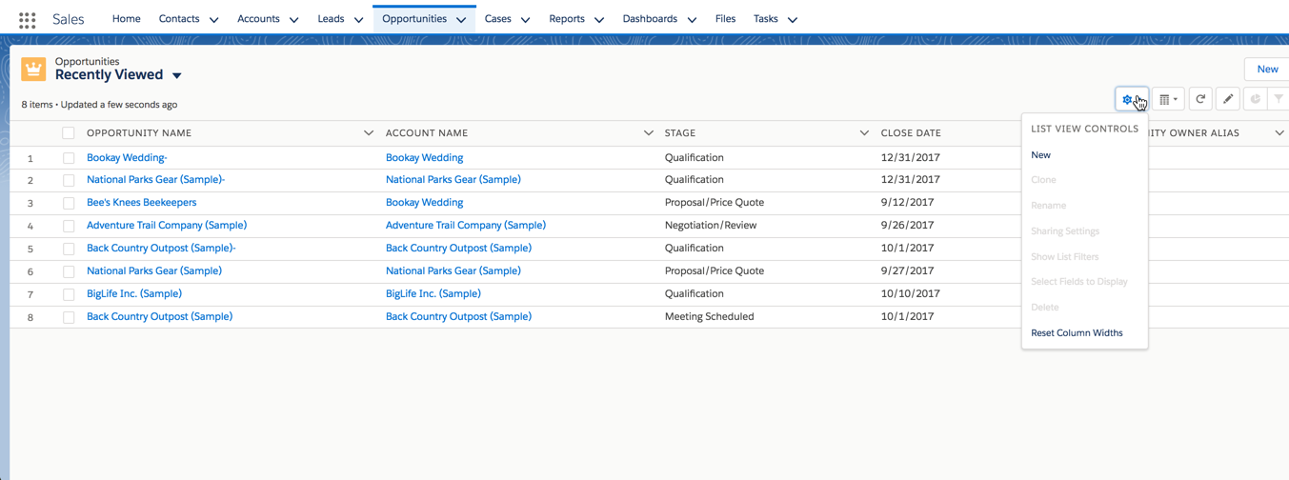The image size is (1289, 480).
Task: Click the 10/10/2017 close date cell
Action: pos(911,294)
